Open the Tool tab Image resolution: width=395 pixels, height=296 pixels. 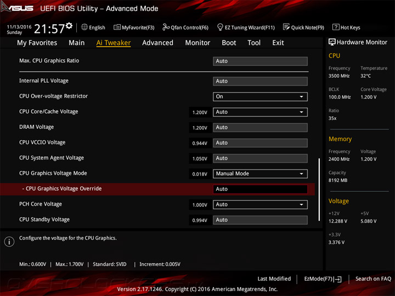coord(254,43)
